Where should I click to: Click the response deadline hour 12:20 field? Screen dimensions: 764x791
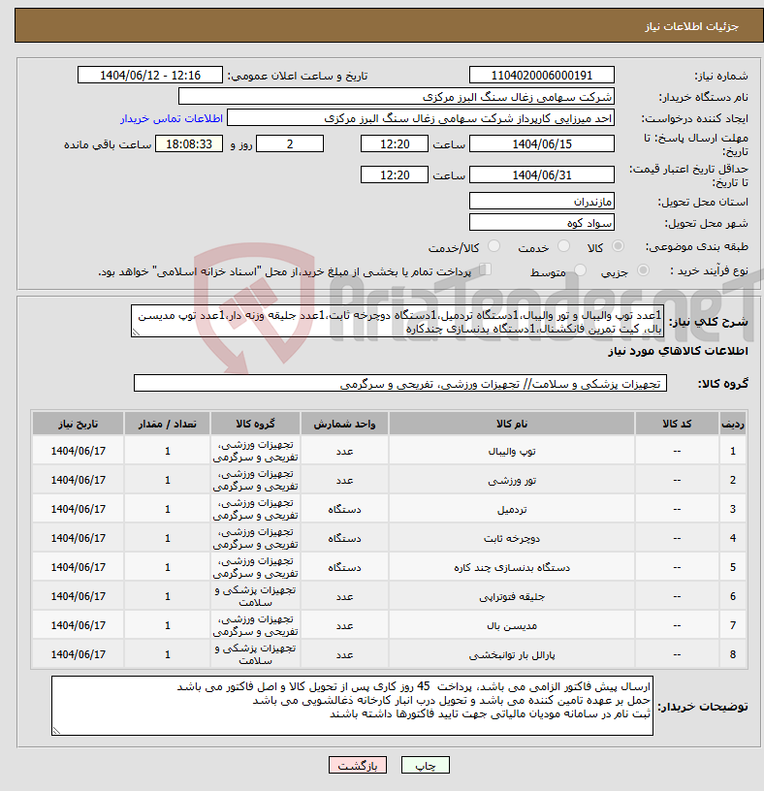(x=394, y=143)
